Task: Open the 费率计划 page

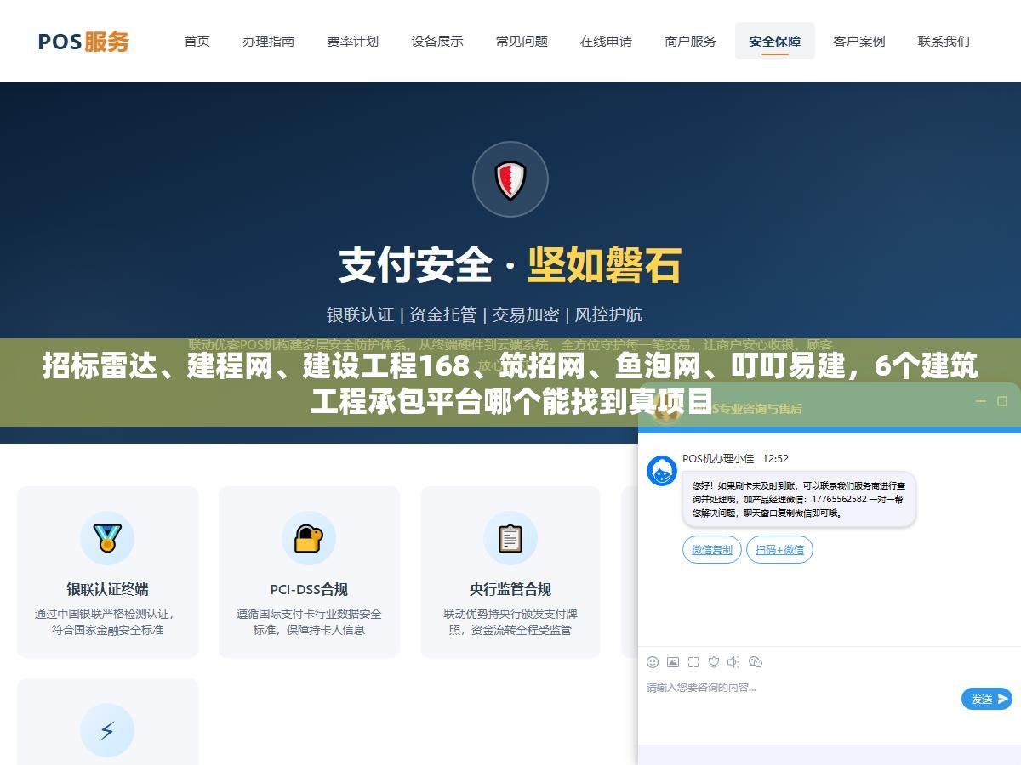Action: coord(352,41)
